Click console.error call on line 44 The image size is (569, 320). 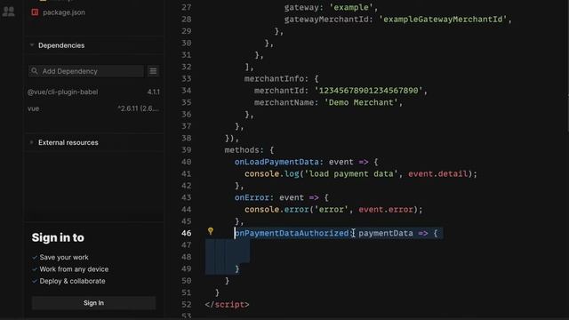276,210
